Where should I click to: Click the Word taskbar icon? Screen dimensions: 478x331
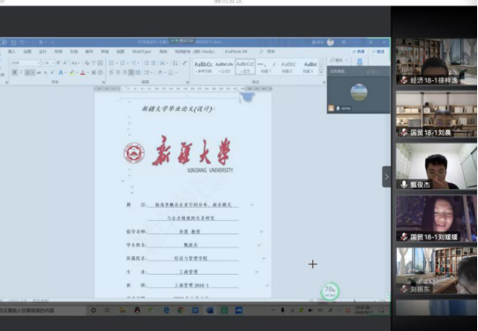pos(210,310)
